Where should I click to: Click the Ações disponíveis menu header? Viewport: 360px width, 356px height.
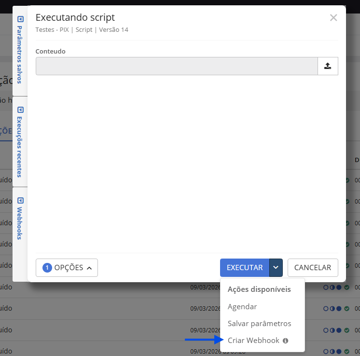[x=259, y=289]
